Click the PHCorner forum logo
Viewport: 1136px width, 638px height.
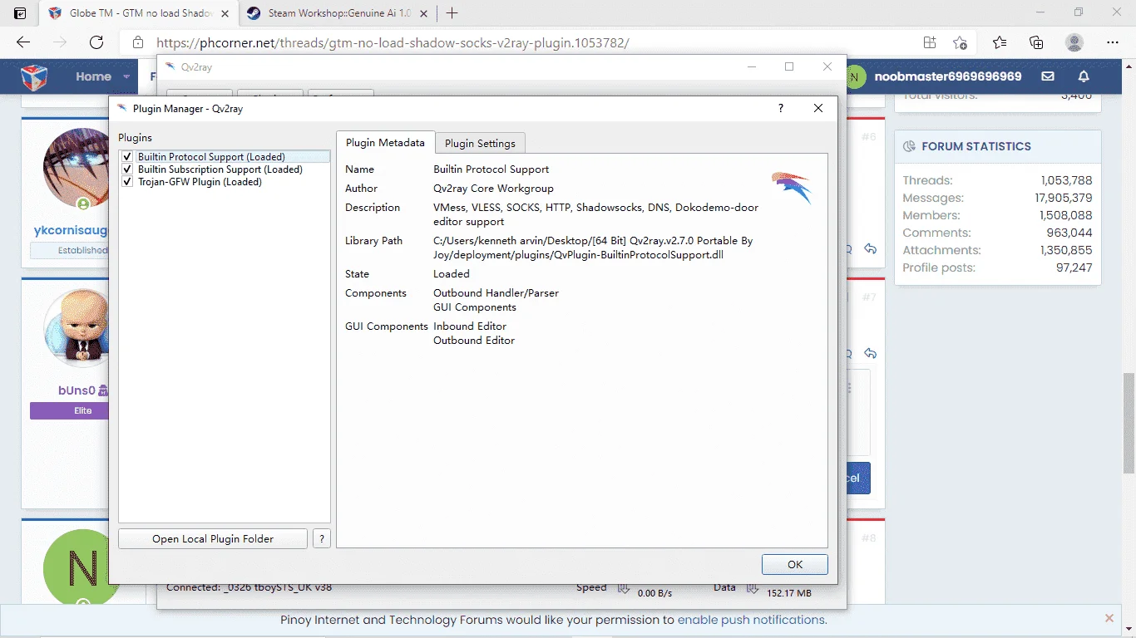pos(34,76)
